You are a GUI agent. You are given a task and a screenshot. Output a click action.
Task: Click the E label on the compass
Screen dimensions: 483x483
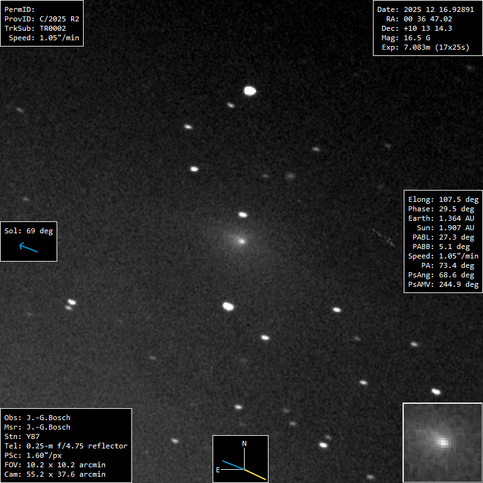click(218, 470)
